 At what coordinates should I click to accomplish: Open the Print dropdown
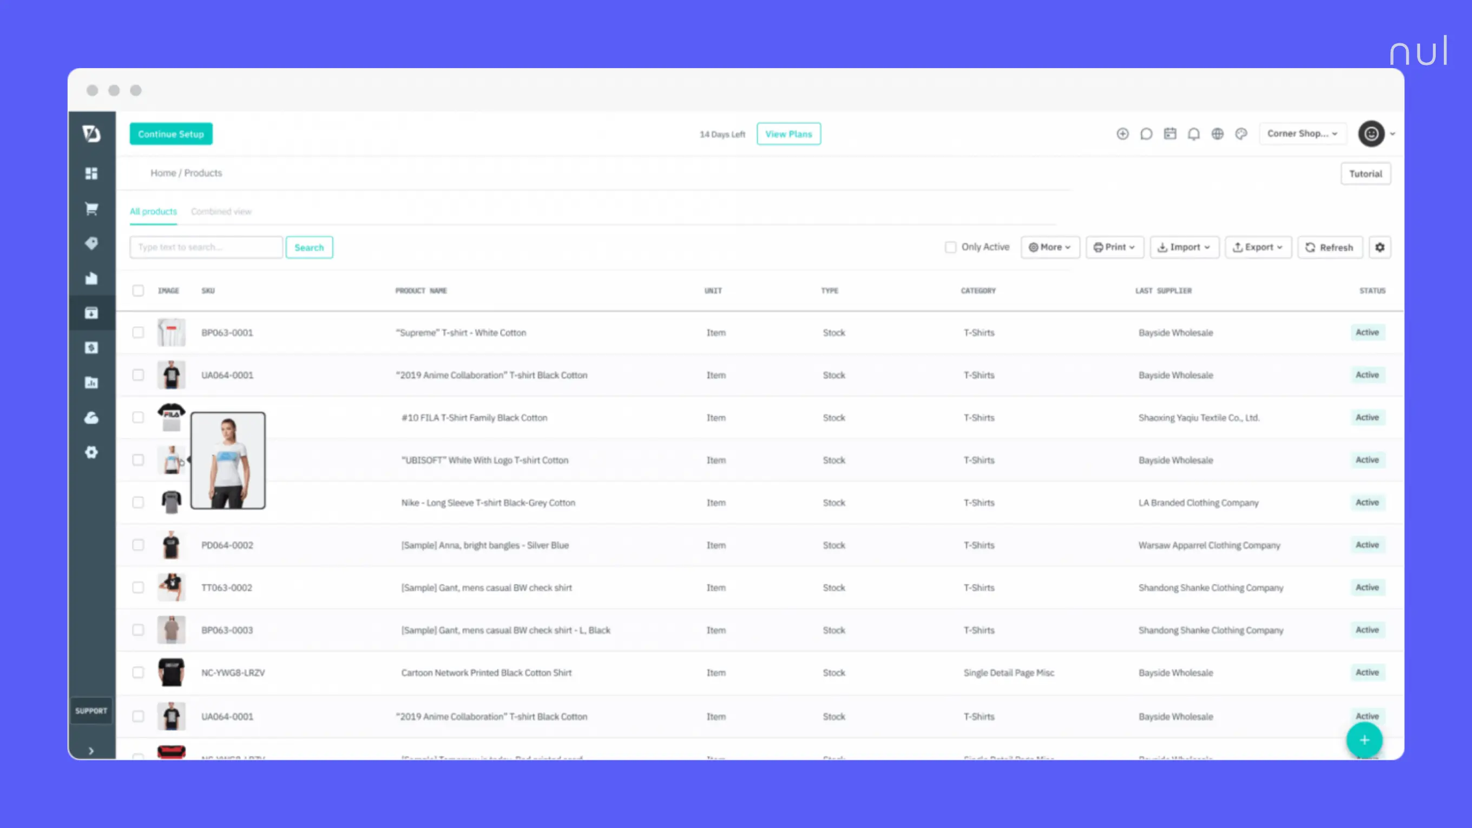(1115, 247)
